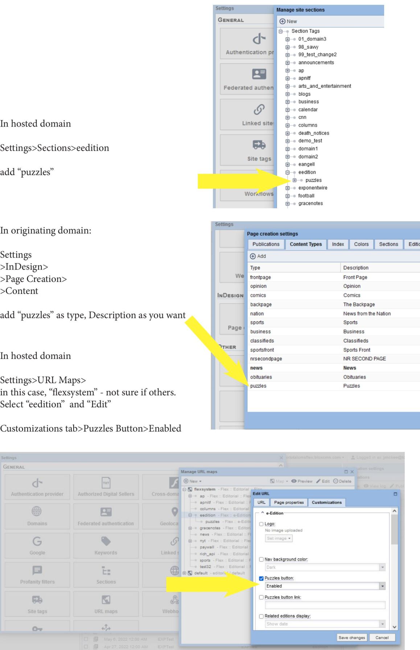Screen dimensions: 420x650
Task: Switch to the Publications tab
Action: click(266, 244)
